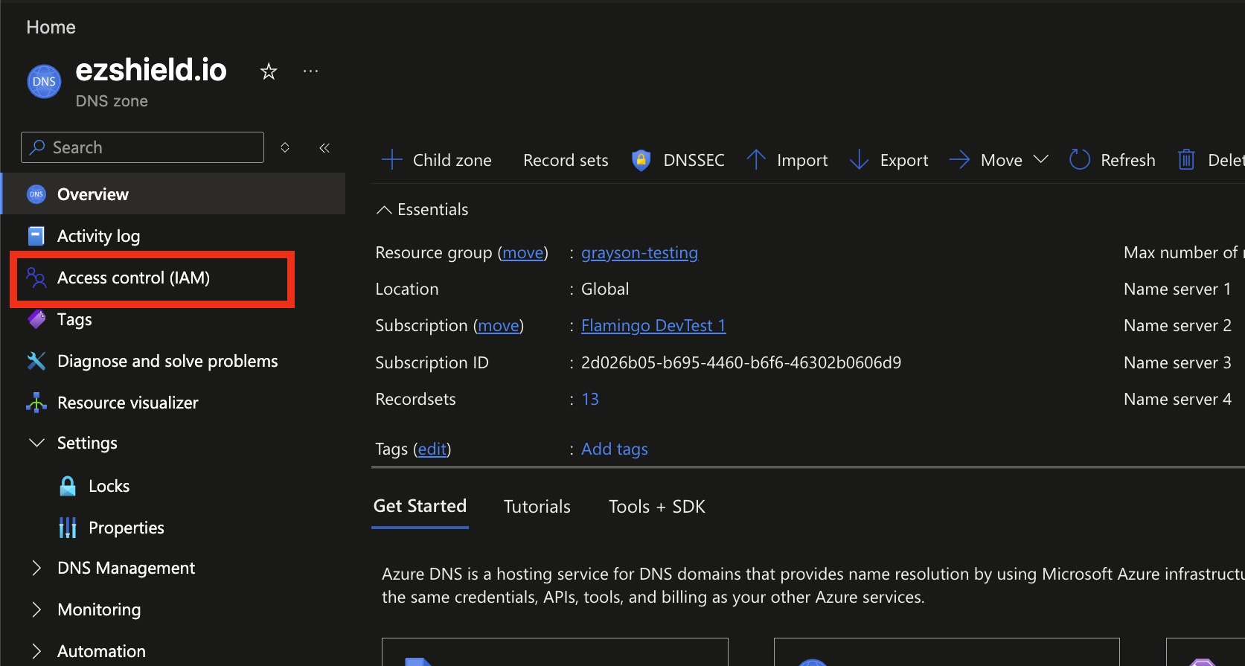Expand the Monitoring group
The width and height of the screenshot is (1245, 666).
point(36,609)
